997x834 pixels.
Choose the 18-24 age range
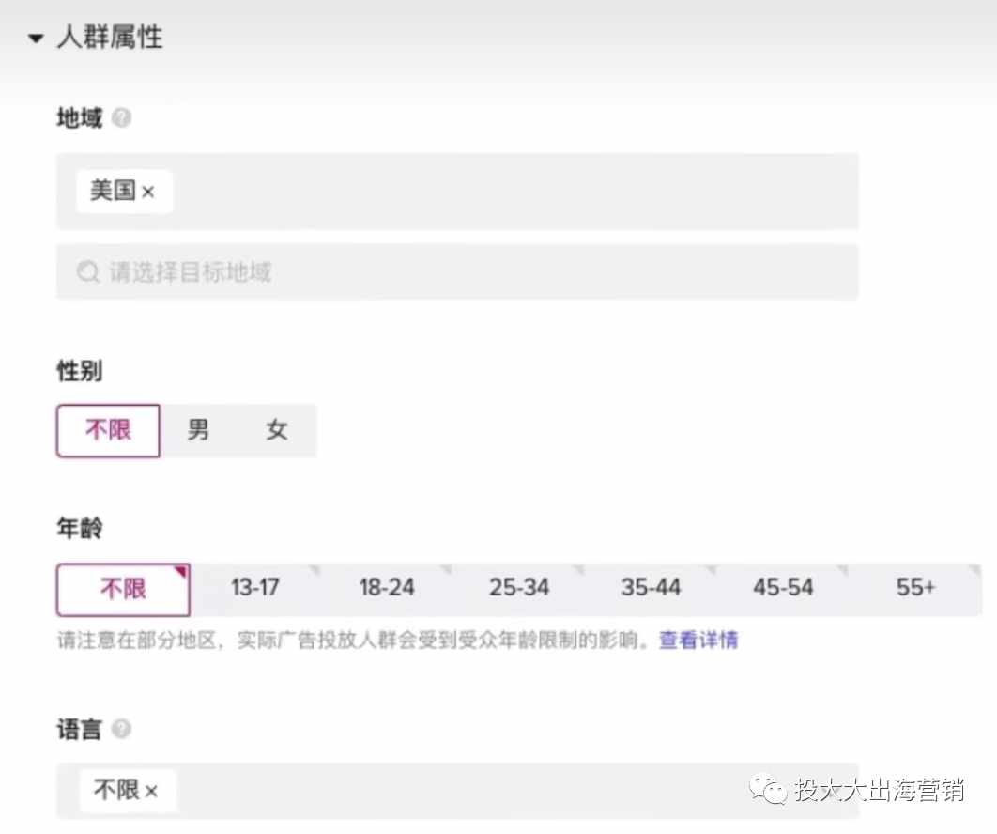[387, 588]
